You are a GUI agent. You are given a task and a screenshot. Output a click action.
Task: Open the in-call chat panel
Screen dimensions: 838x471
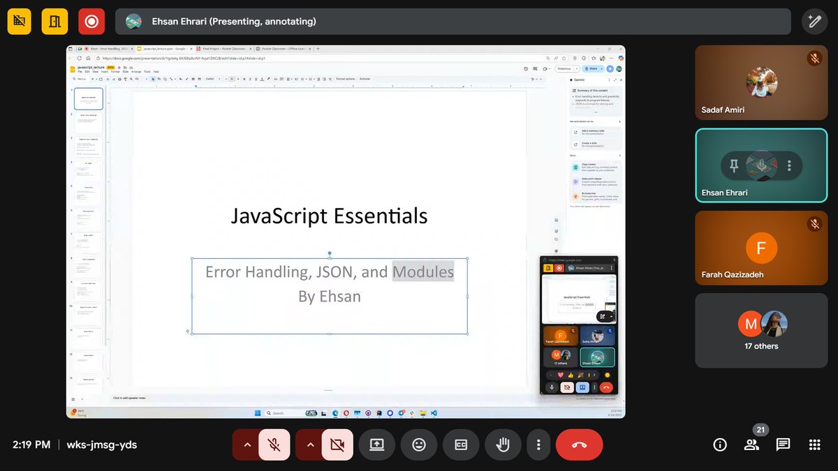783,444
